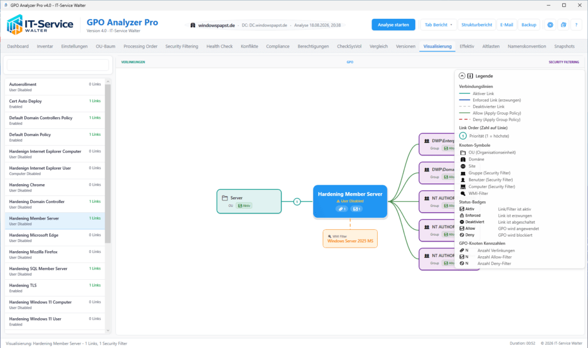Click the WMI Filter magnifier icon
The width and height of the screenshot is (588, 348).
(x=330, y=236)
